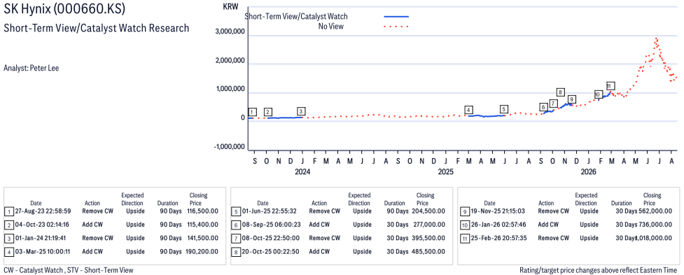Click closing price 395,500.00

point(428,238)
